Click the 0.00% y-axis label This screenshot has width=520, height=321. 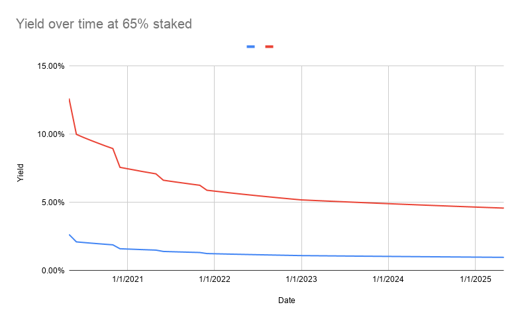pos(53,271)
